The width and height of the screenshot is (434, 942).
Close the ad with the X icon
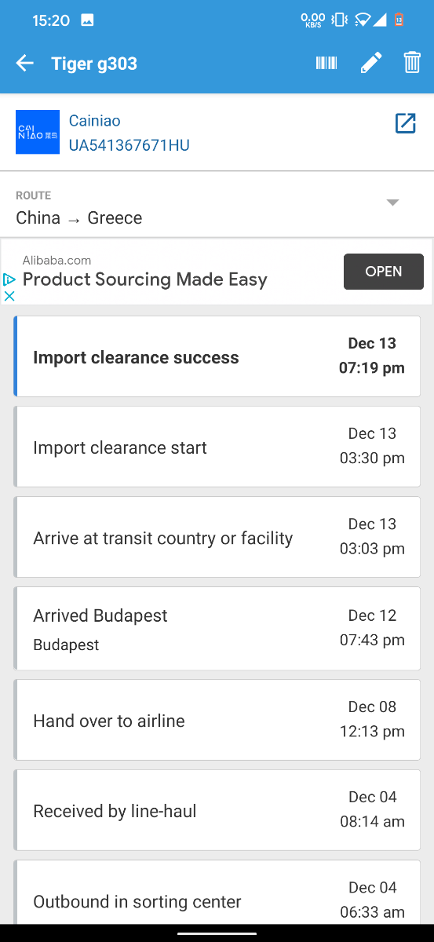click(9, 296)
